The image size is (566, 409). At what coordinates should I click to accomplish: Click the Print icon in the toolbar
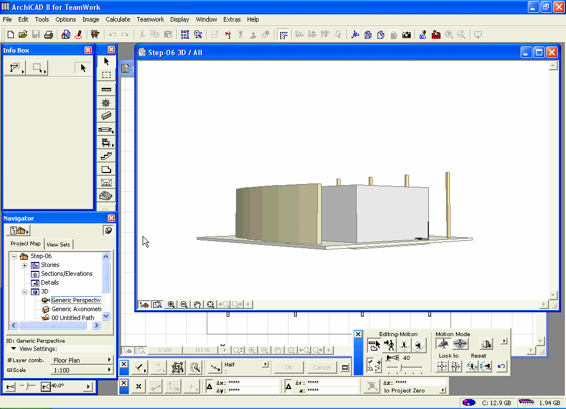[x=49, y=35]
